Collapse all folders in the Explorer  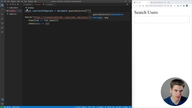18,4
